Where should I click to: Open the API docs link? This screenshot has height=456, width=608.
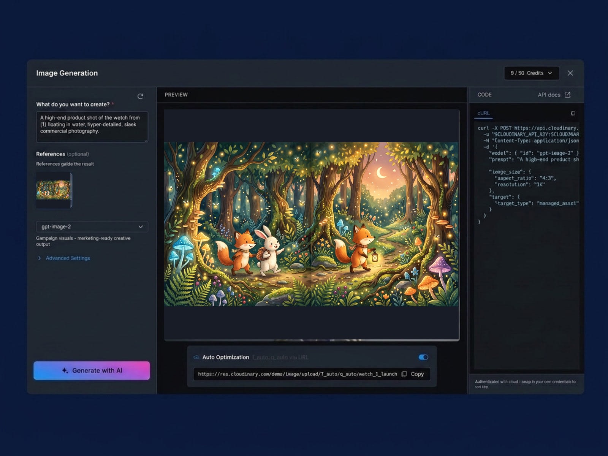[549, 95]
